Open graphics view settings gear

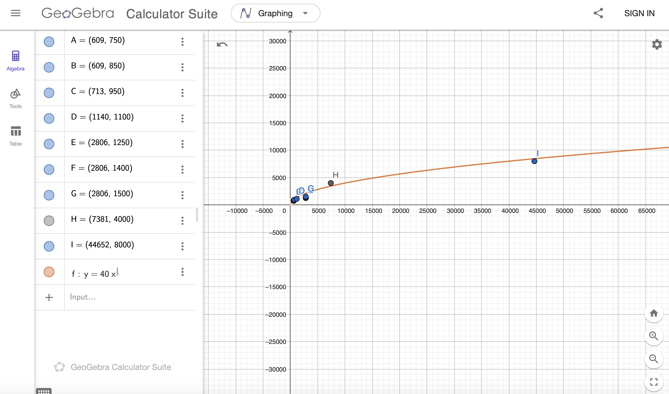[657, 44]
